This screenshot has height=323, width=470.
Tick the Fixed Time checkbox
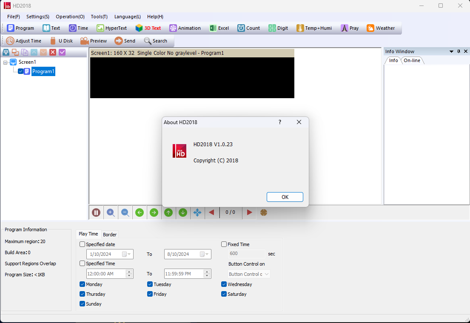(224, 244)
